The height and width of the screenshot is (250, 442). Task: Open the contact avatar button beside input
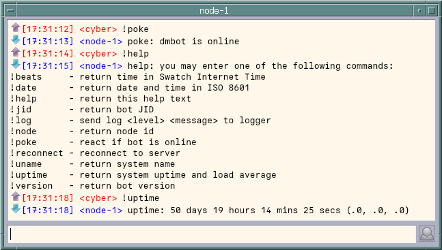(427, 234)
